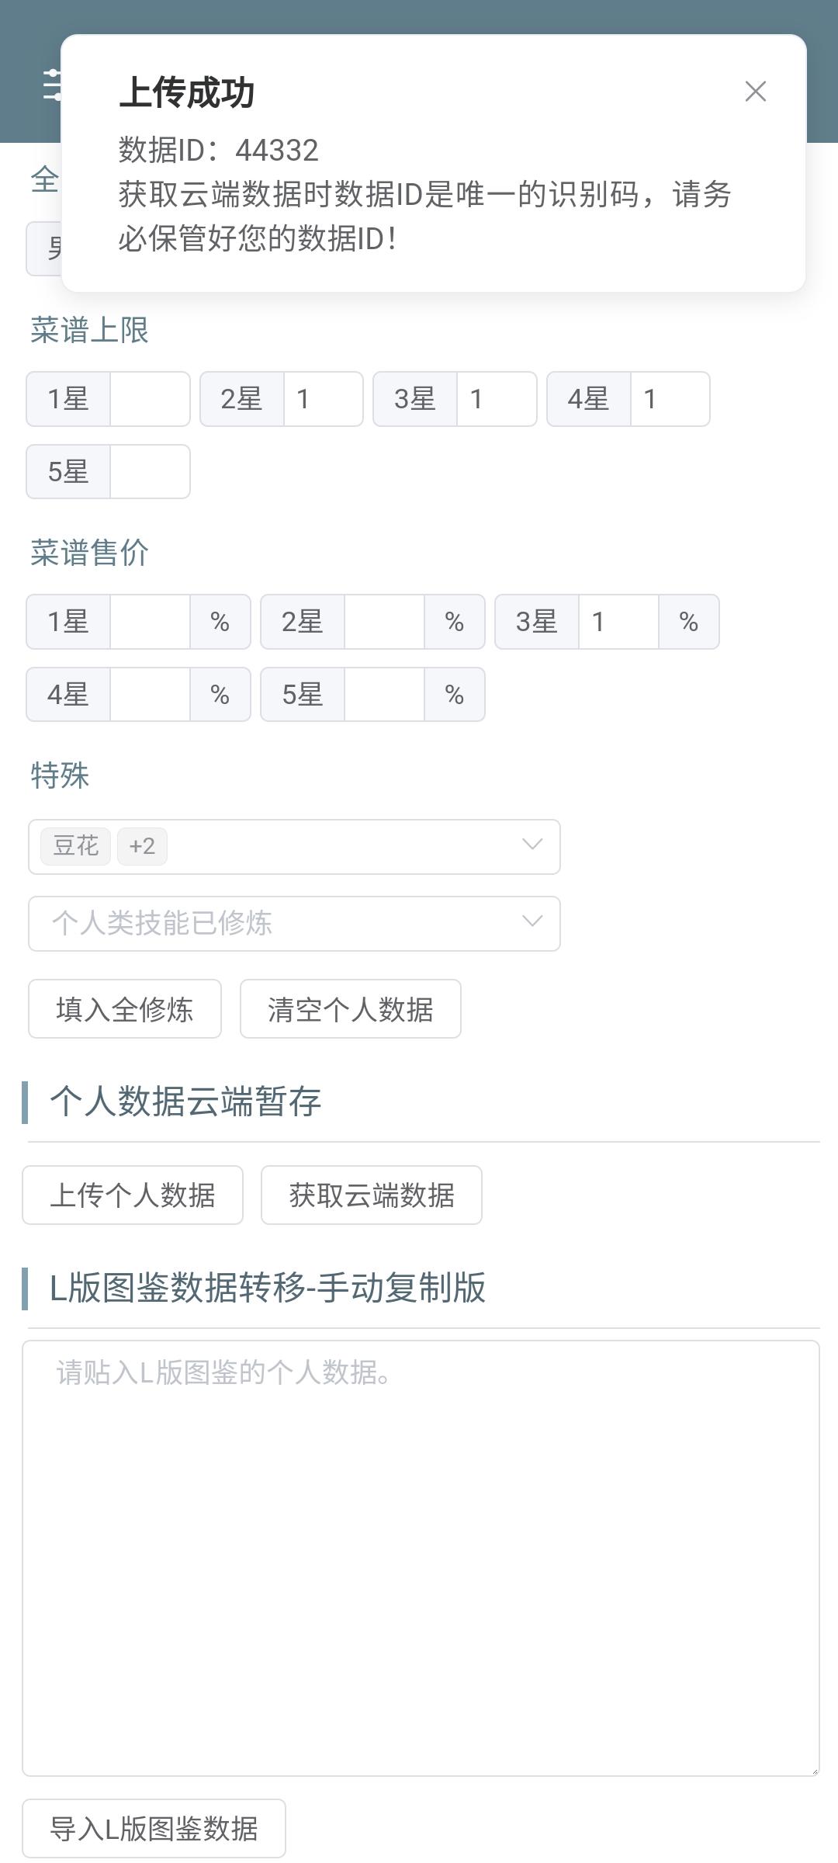Viewport: 838px width, 1863px height.
Task: Open the settings menu icon in header
Action: point(53,85)
